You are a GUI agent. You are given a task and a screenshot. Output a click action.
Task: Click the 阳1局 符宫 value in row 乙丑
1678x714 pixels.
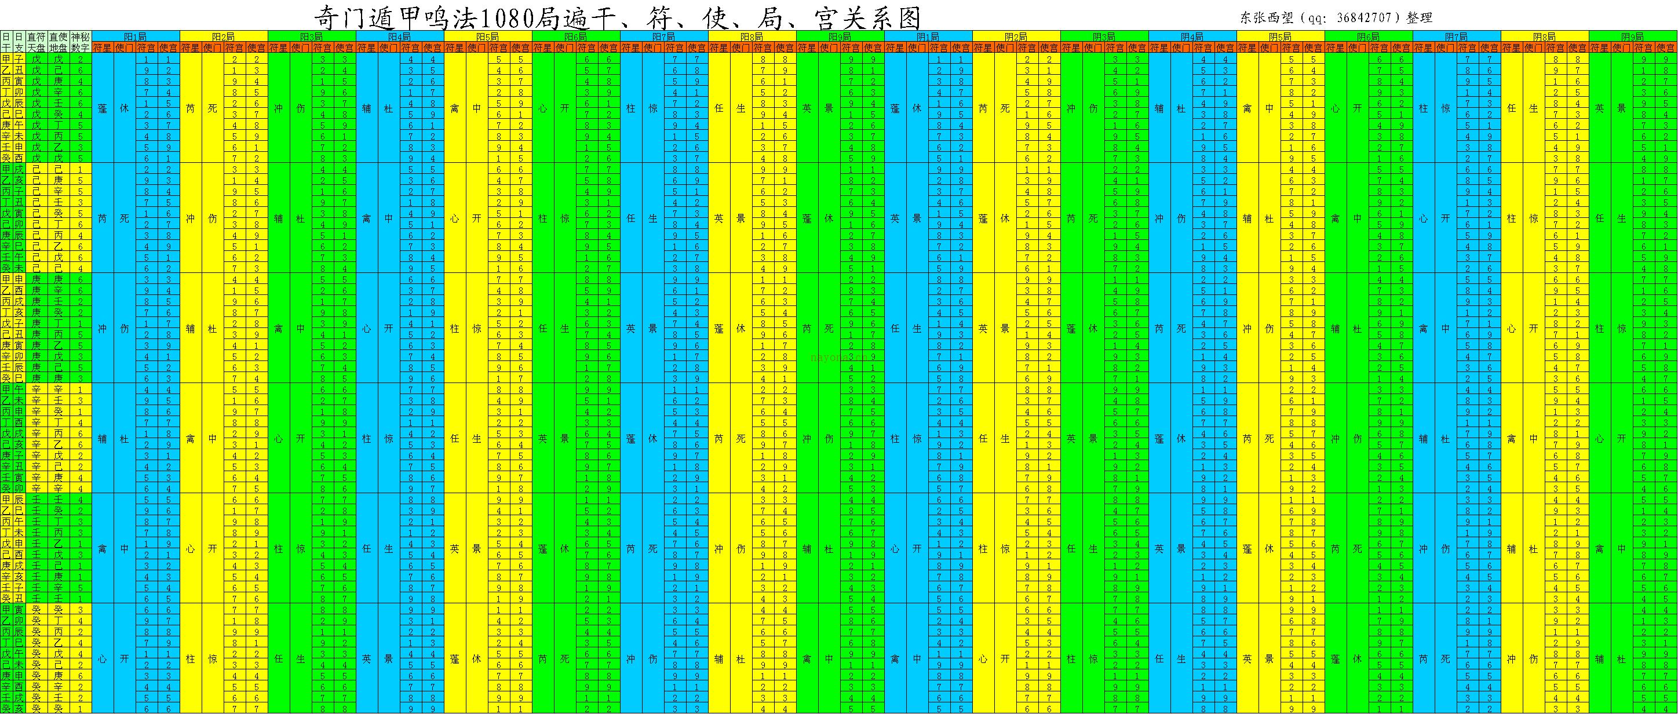[147, 70]
